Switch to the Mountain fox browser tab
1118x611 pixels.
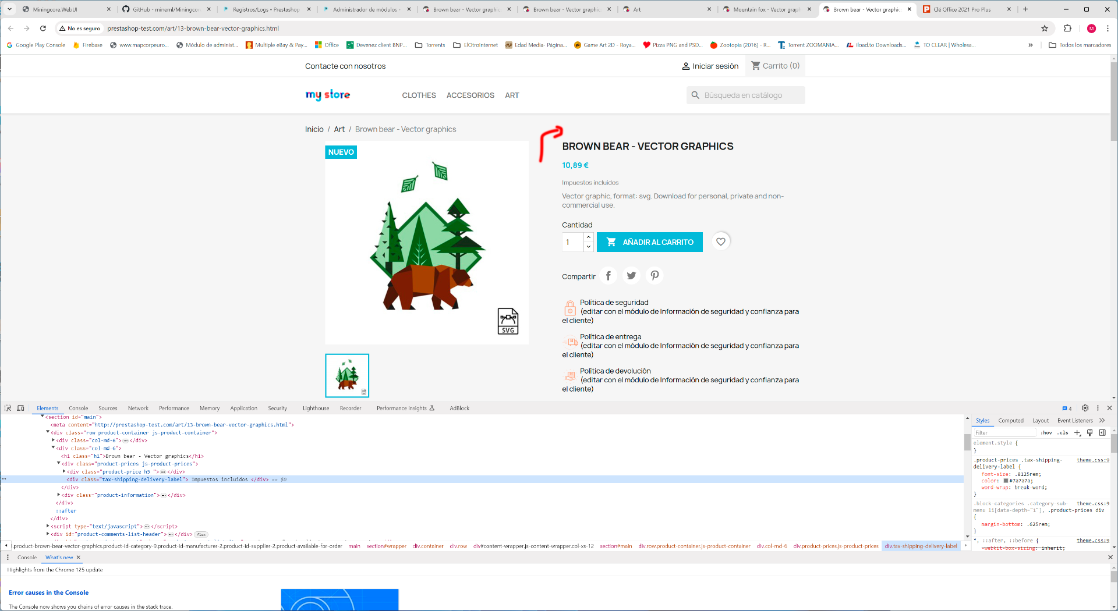766,9
